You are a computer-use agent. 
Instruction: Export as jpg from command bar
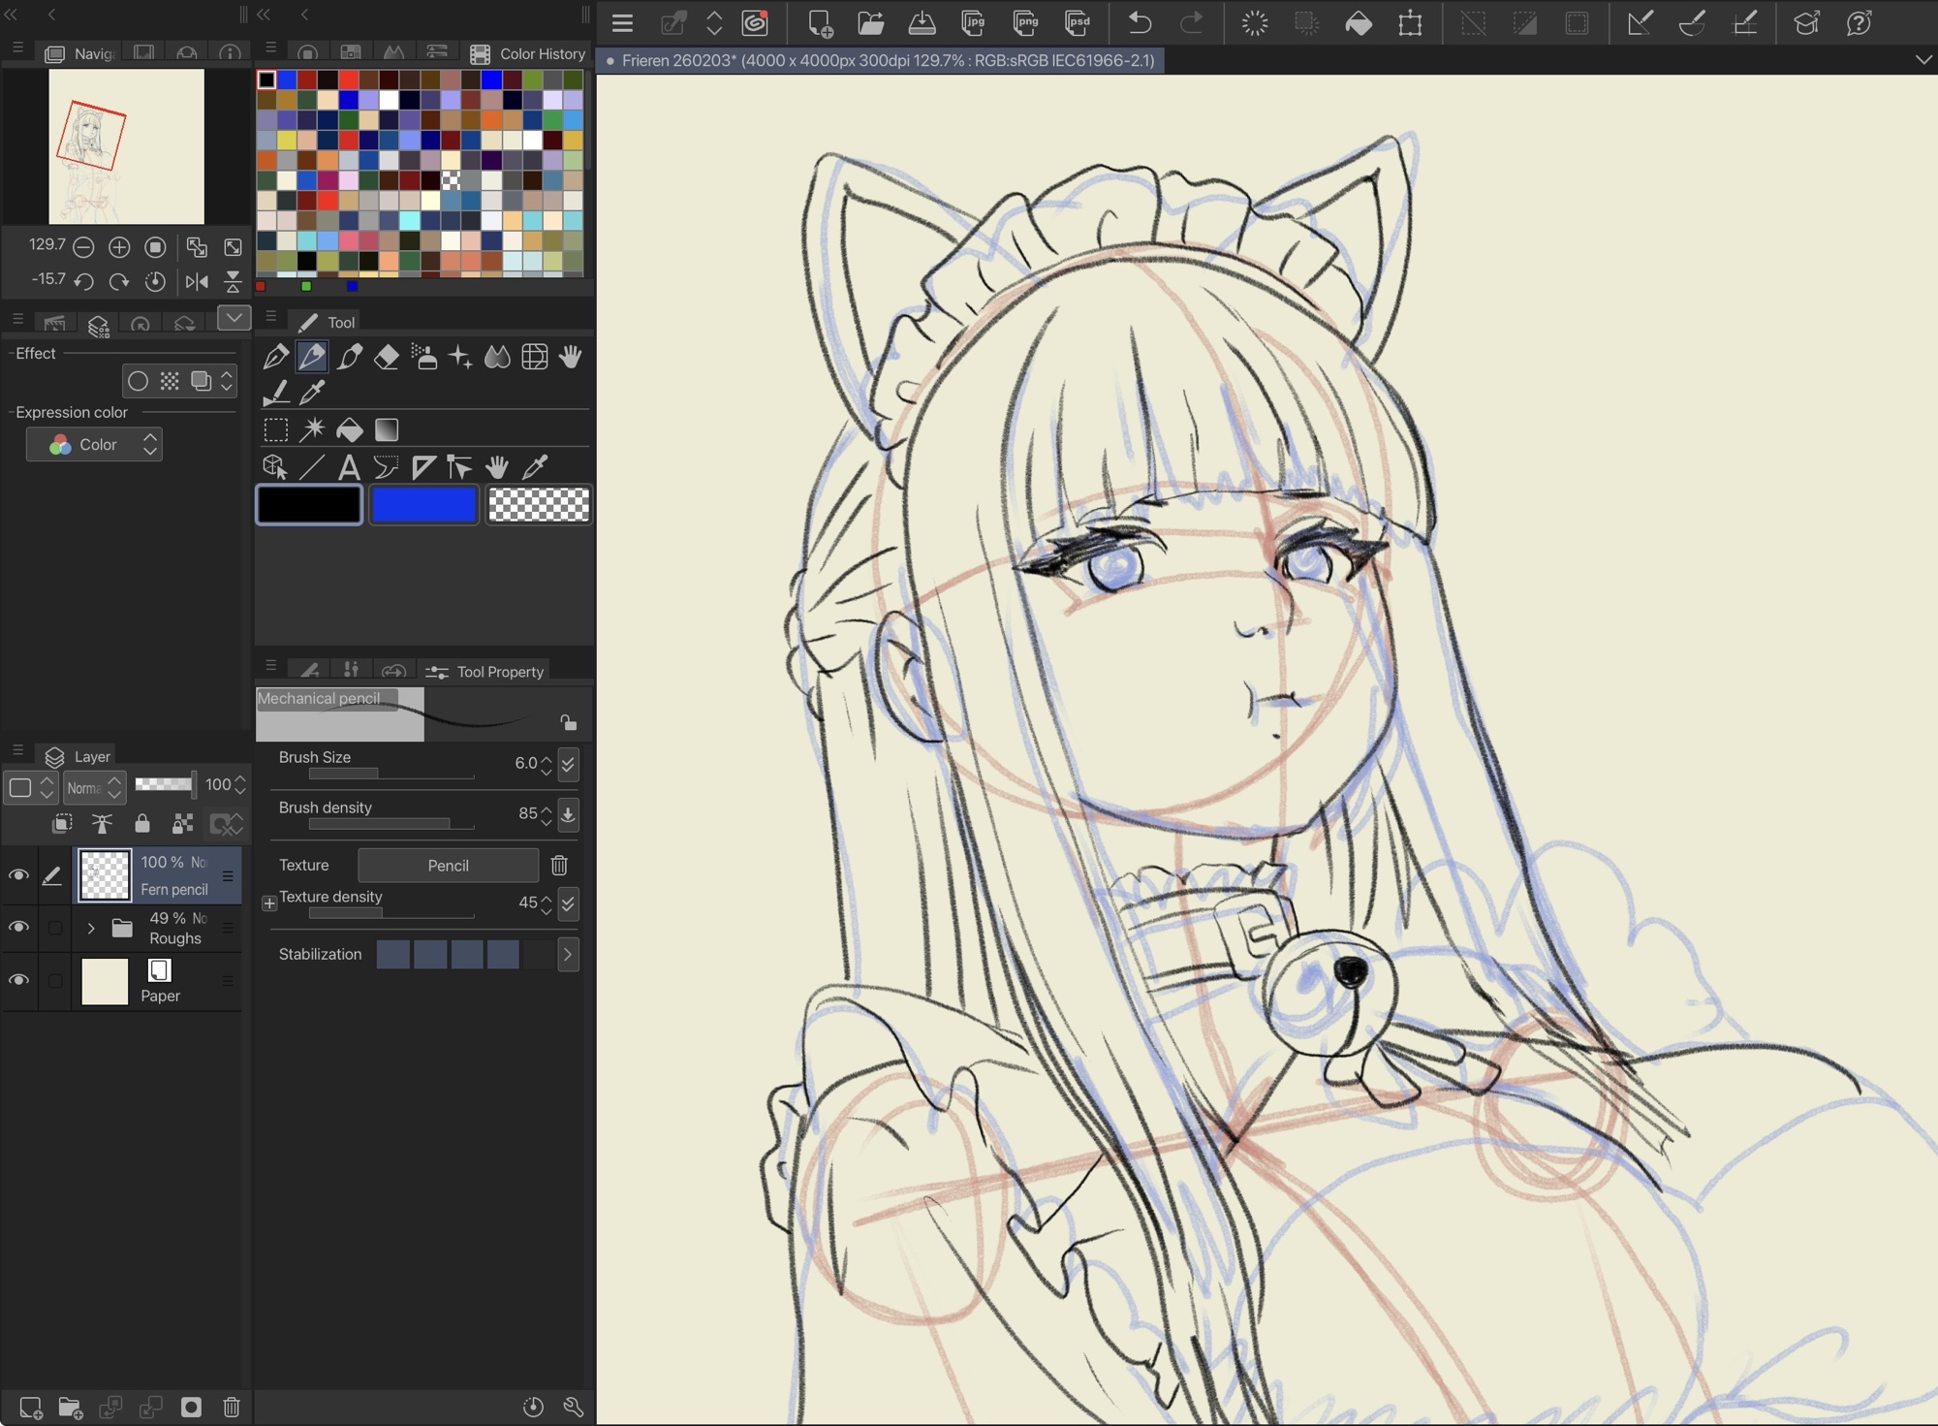[973, 22]
